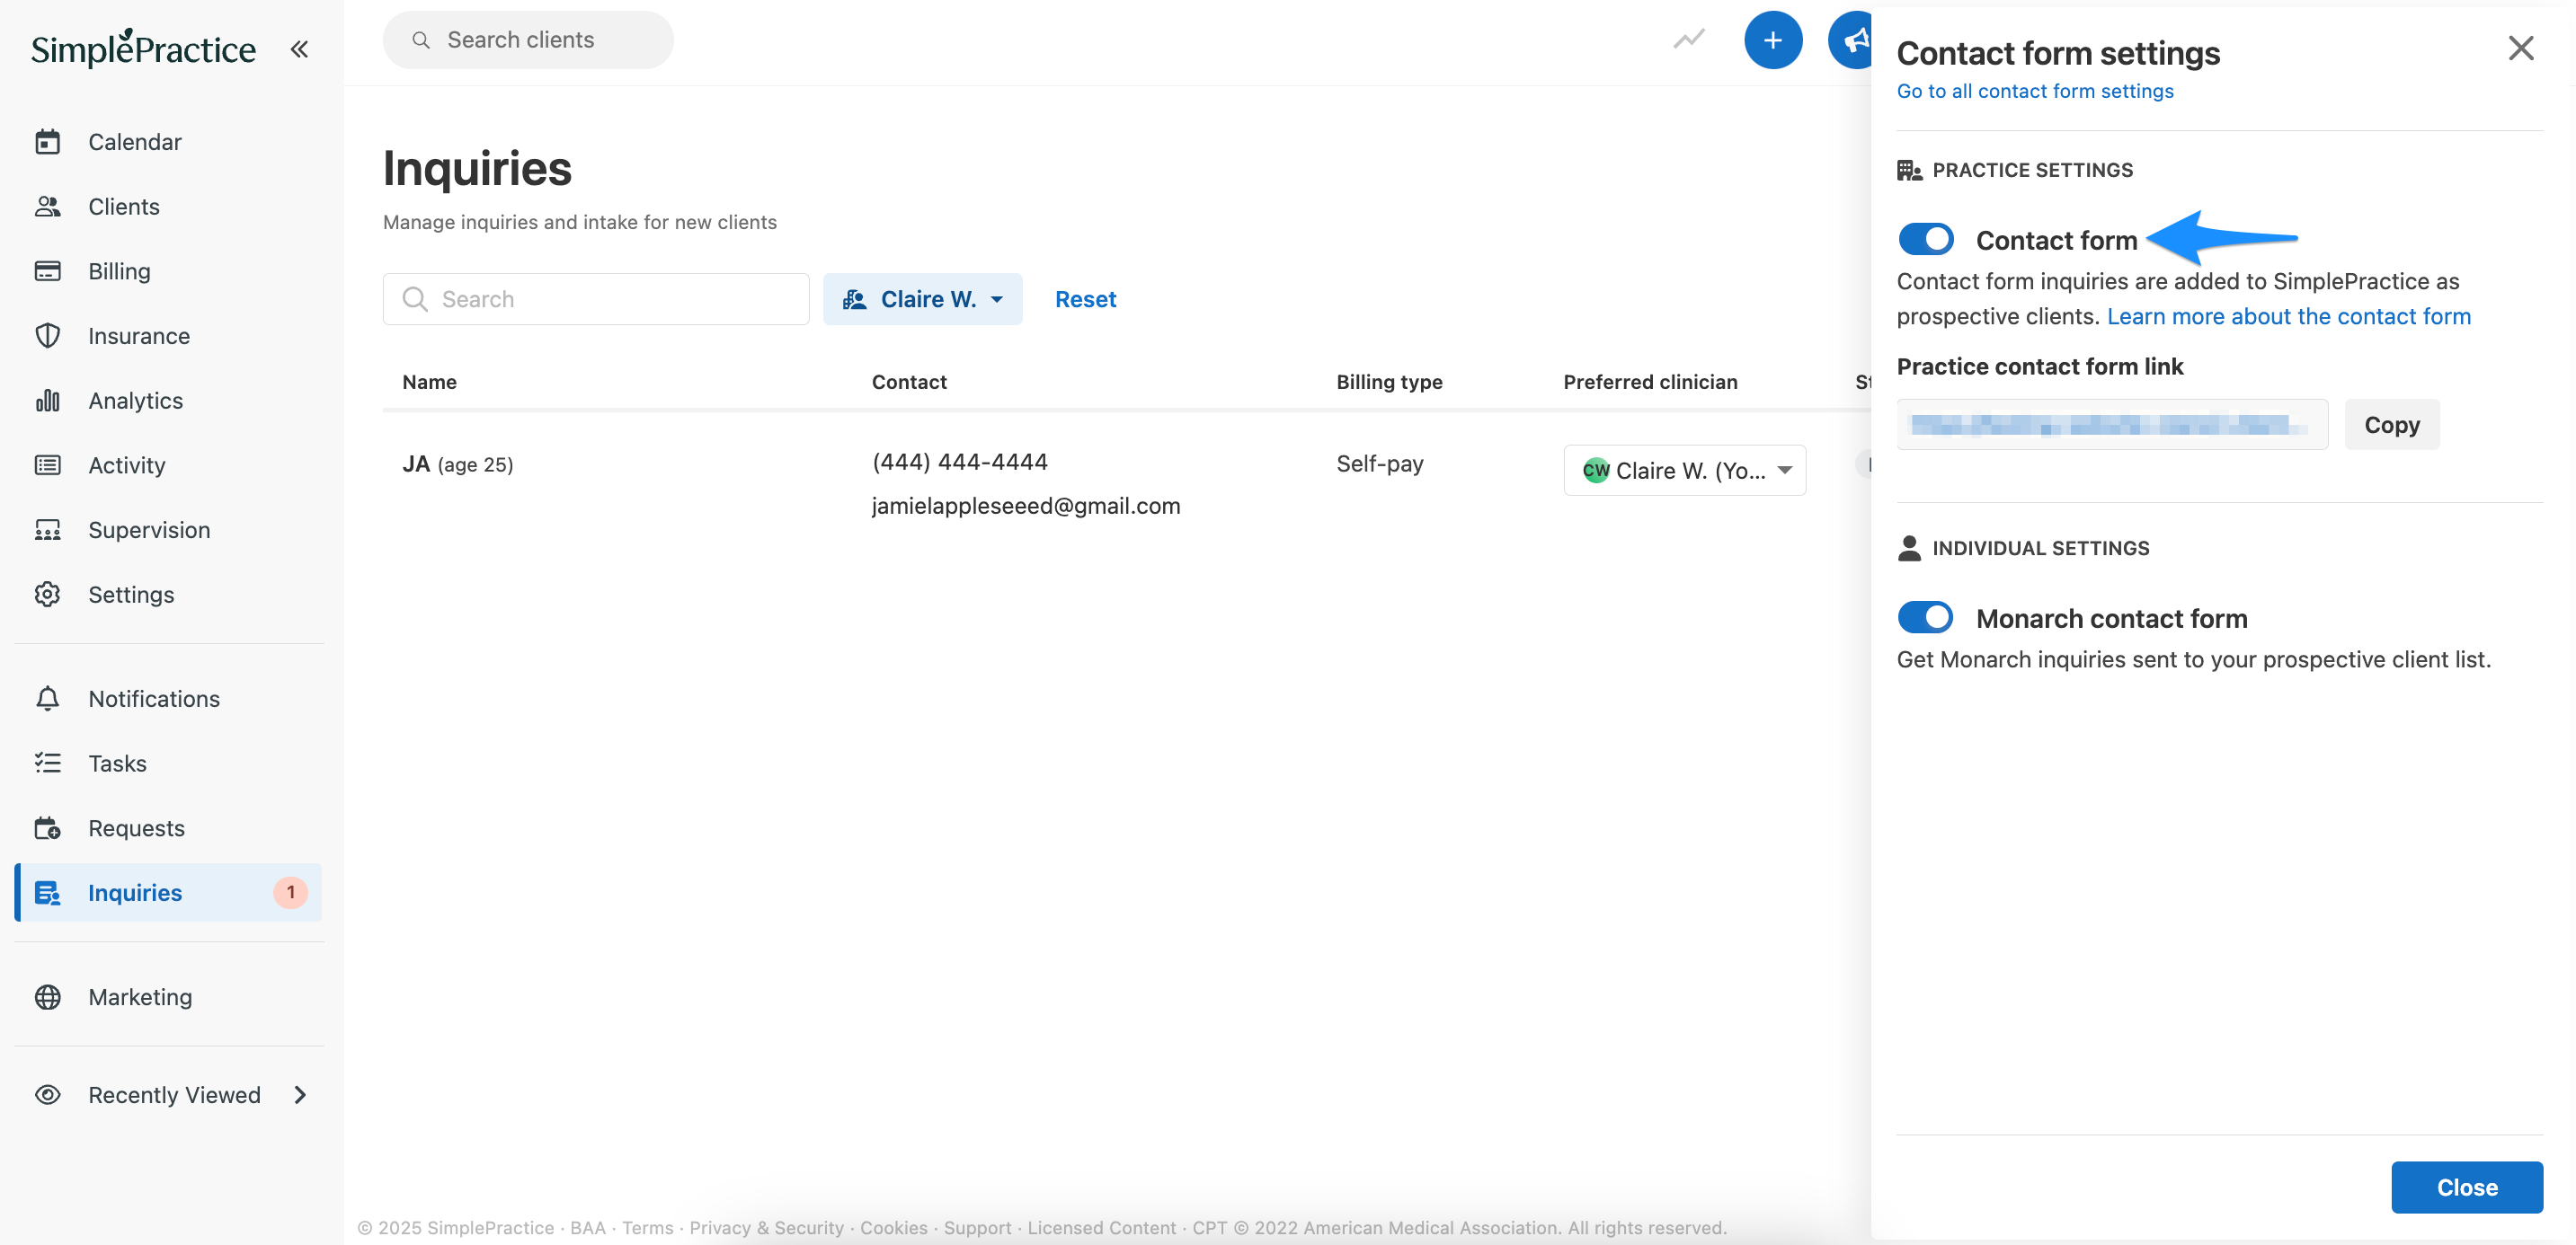The image size is (2576, 1245).
Task: Click the Name column header
Action: pos(429,382)
